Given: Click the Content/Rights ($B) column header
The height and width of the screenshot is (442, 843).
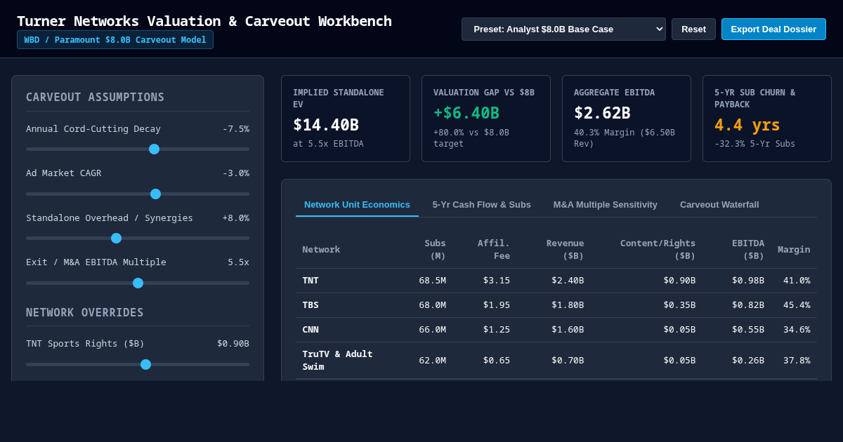Looking at the screenshot, I should (x=658, y=249).
